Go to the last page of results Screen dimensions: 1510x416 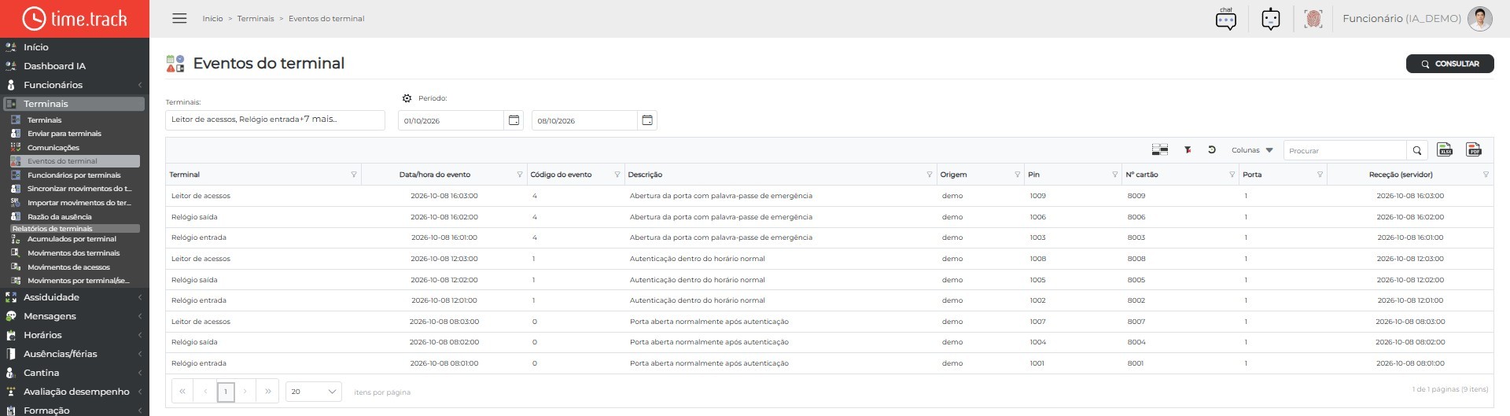[267, 391]
